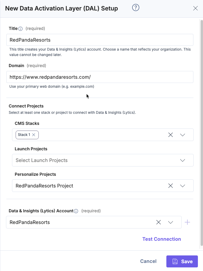The height and width of the screenshot is (271, 203).
Task: Click the plus icon to add new Lytics account
Action: [187, 222]
